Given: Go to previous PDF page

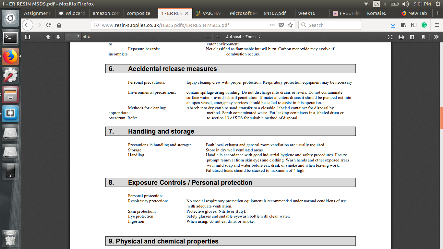Looking at the screenshot, I should [x=48, y=37].
